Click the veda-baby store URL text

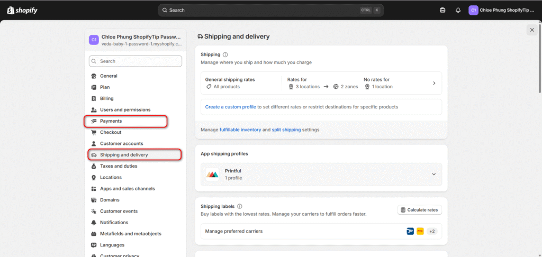click(x=141, y=44)
